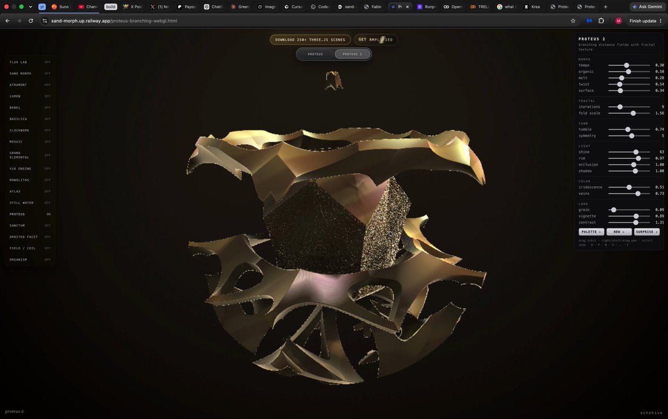The width and height of the screenshot is (668, 419).
Task: Adjust the twist slider
Action: 629,84
